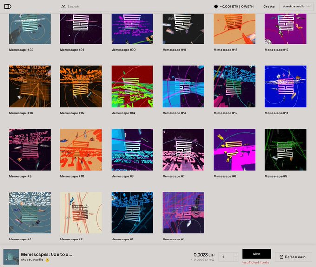Open Memescape #18 thumbnail

pos(234,29)
